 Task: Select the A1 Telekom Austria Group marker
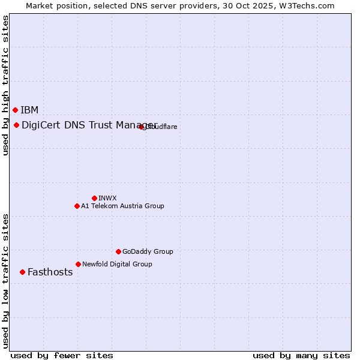(77, 206)
